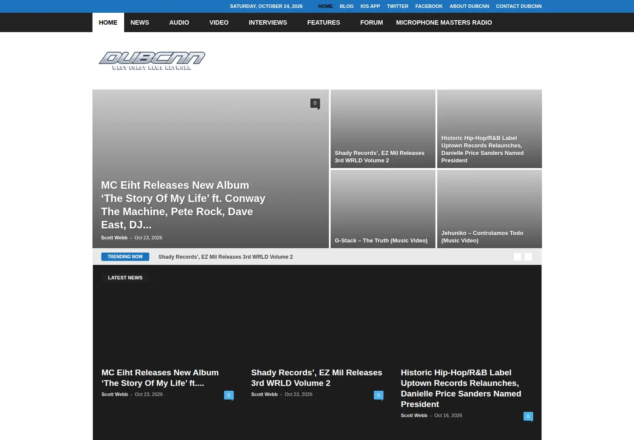Open Latest News article Shady Records' 3rd WRLD
The width and height of the screenshot is (634, 440).
[x=317, y=378]
